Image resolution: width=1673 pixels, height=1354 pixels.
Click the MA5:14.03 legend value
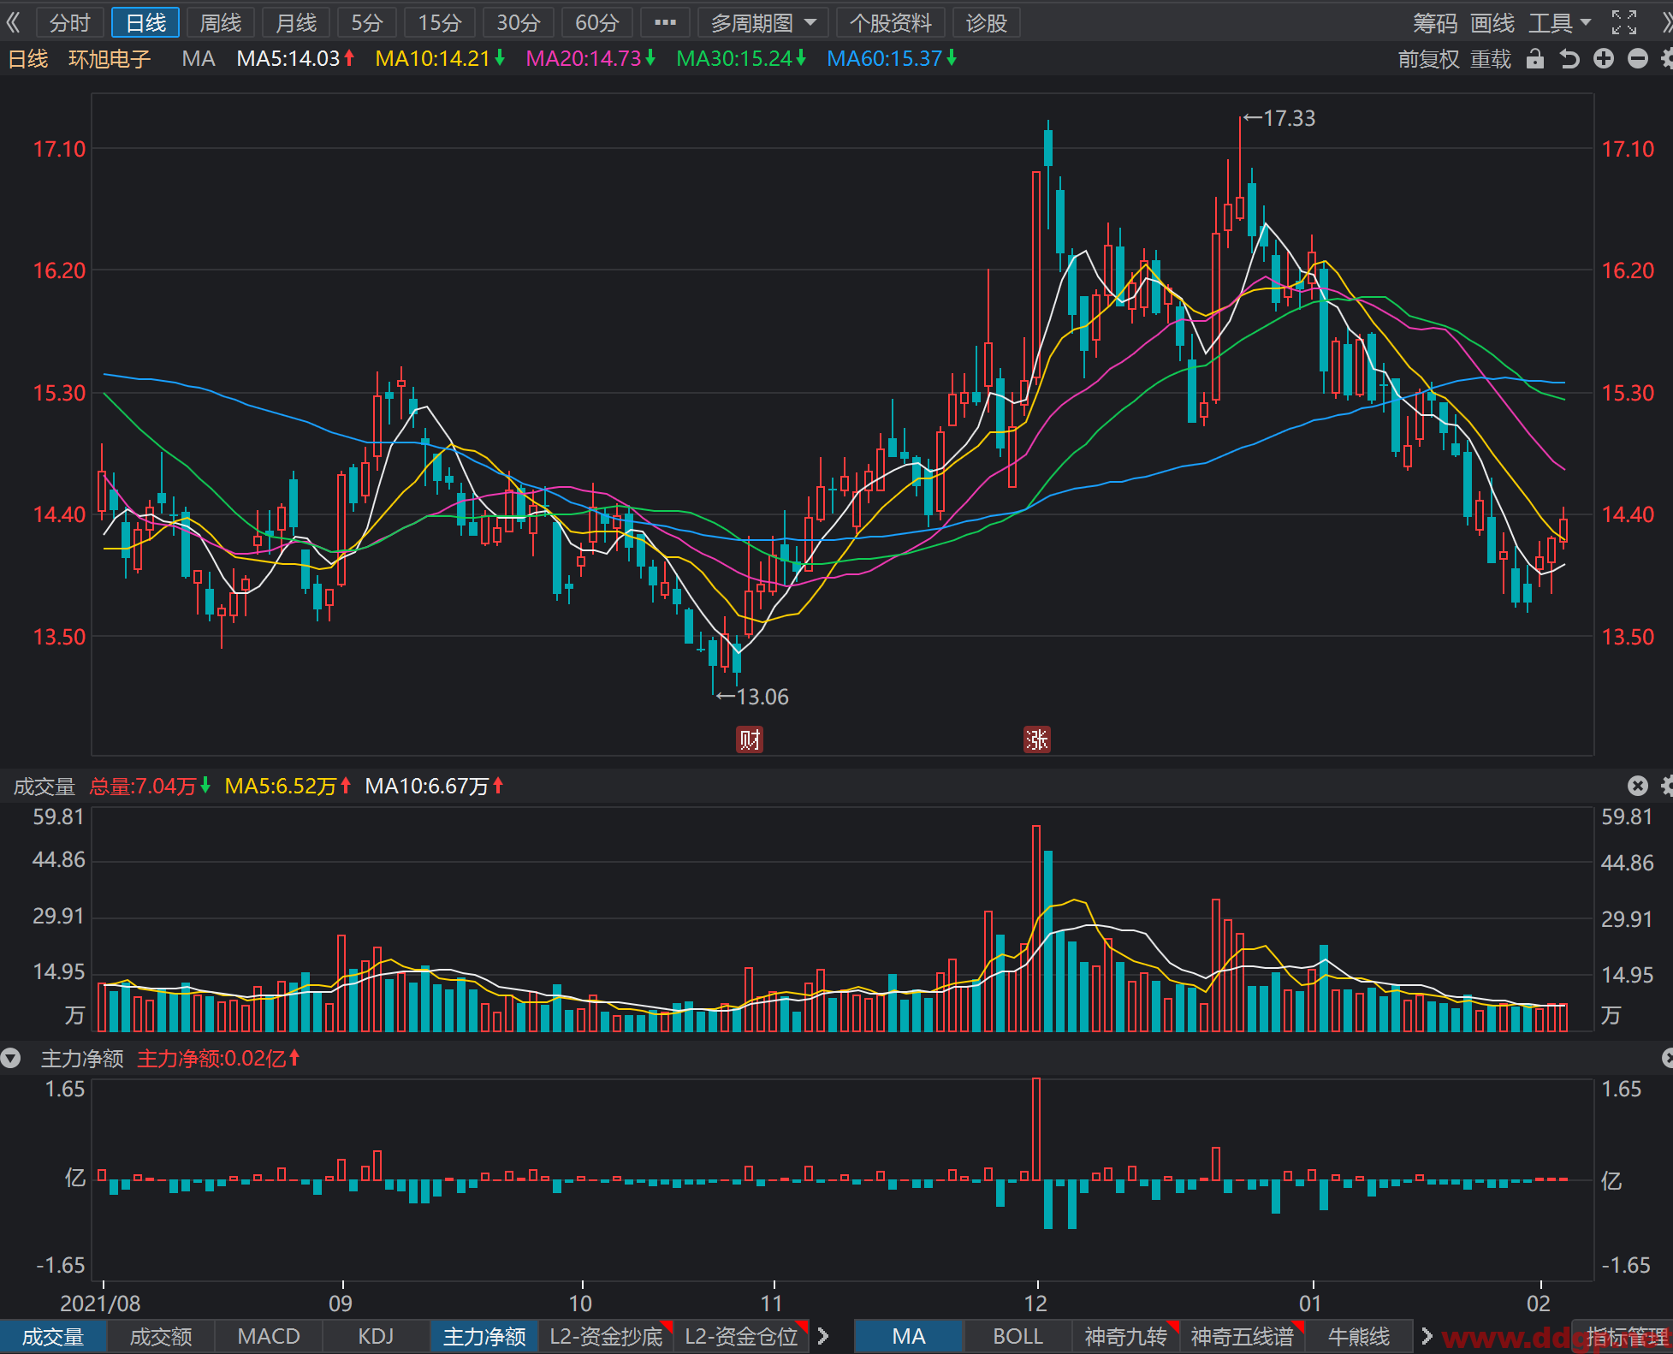point(295,59)
